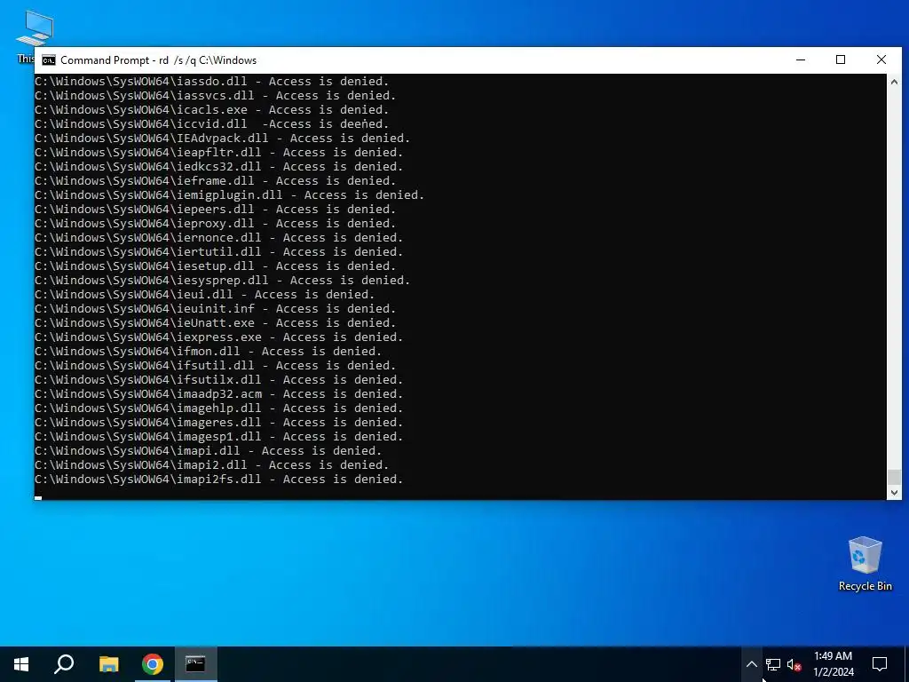Viewport: 909px width, 682px height.
Task: Click the iassdo.dll access denied line
Action: 211,81
